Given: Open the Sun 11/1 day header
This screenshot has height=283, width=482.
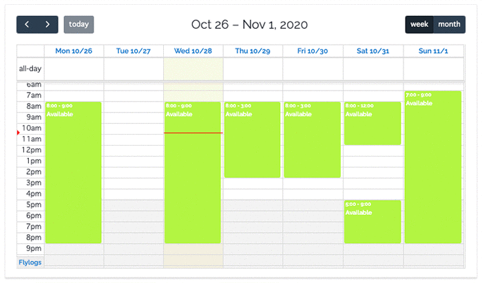Looking at the screenshot, I should (433, 51).
